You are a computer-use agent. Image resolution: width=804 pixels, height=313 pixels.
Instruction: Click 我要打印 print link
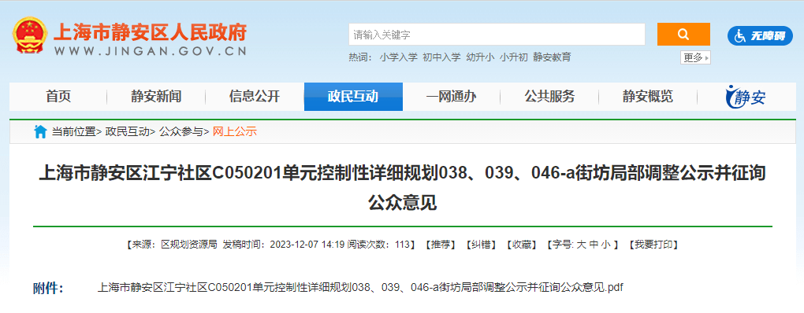tap(653, 245)
